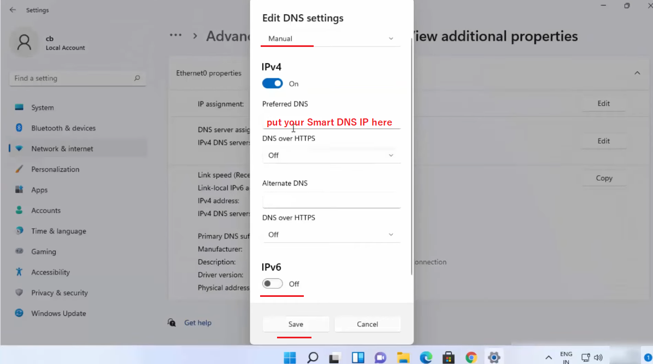This screenshot has width=653, height=364.
Task: Launch Microsoft Edge from taskbar
Action: (426, 357)
